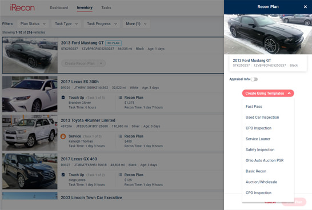
Task: Open the Tasks tab
Action: 106,8
